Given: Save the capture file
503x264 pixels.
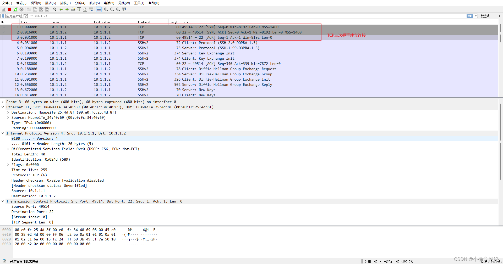Looking at the screenshot, I should pyautogui.click(x=35, y=9).
